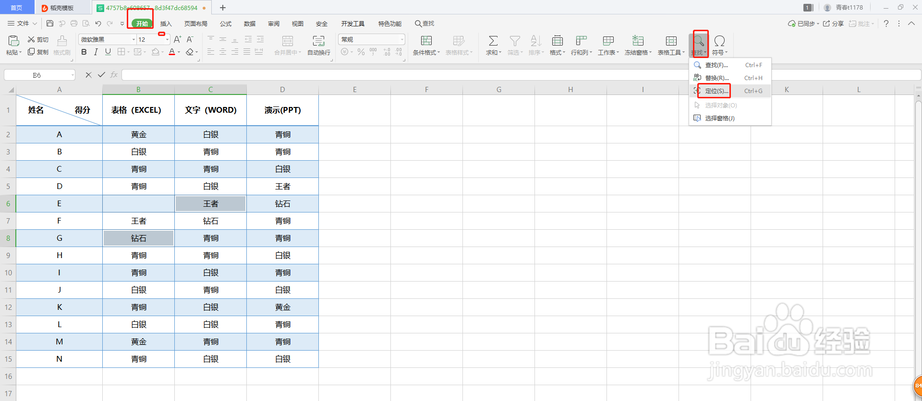Add a new tab with plus button
The image size is (922, 401).
point(223,8)
